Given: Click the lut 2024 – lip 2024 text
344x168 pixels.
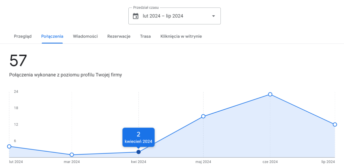Looking at the screenshot, I should click(x=163, y=16).
